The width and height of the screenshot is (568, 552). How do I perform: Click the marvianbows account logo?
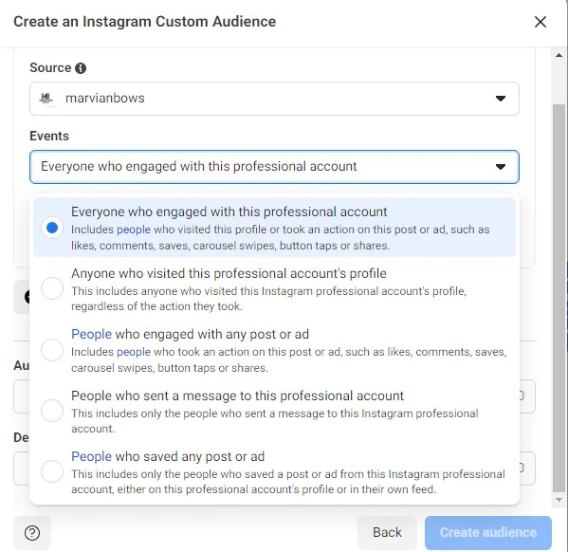click(x=46, y=99)
